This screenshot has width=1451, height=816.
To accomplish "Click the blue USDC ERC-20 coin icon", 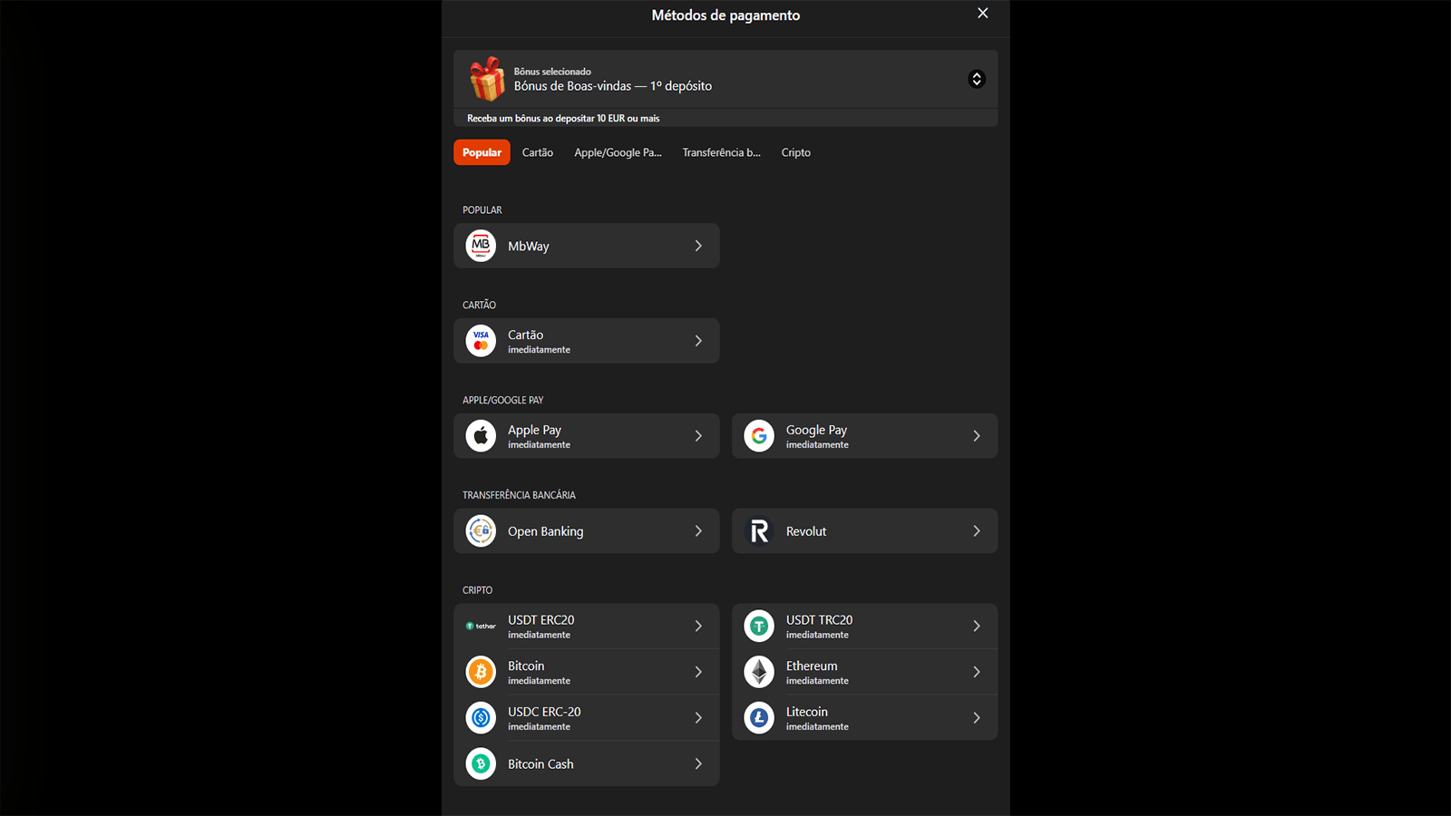I will click(x=481, y=718).
